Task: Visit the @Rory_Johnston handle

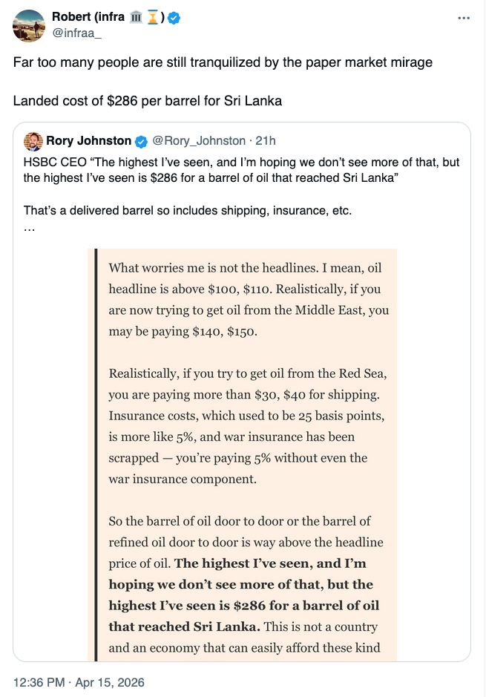Action: pyautogui.click(x=199, y=141)
